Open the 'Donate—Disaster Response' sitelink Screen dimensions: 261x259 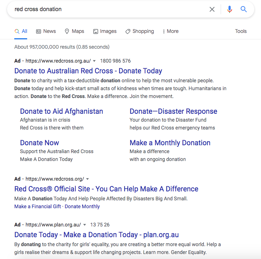coord(173,111)
